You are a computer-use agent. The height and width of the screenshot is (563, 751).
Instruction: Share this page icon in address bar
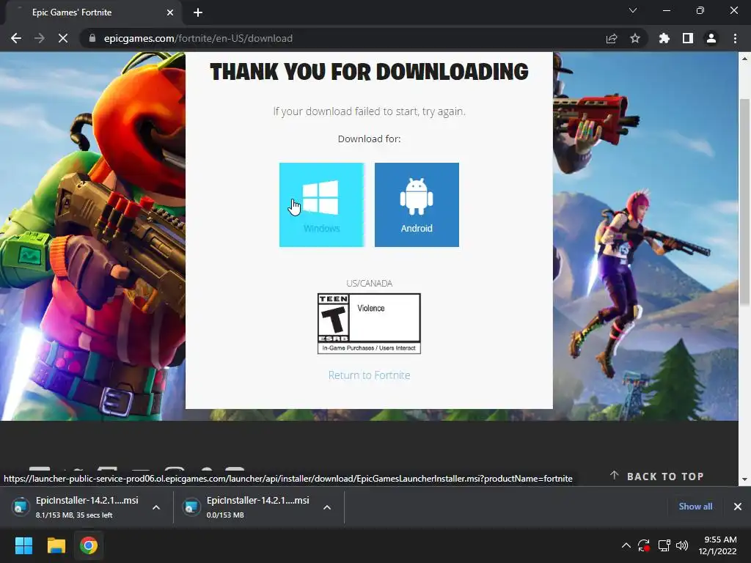click(x=612, y=38)
